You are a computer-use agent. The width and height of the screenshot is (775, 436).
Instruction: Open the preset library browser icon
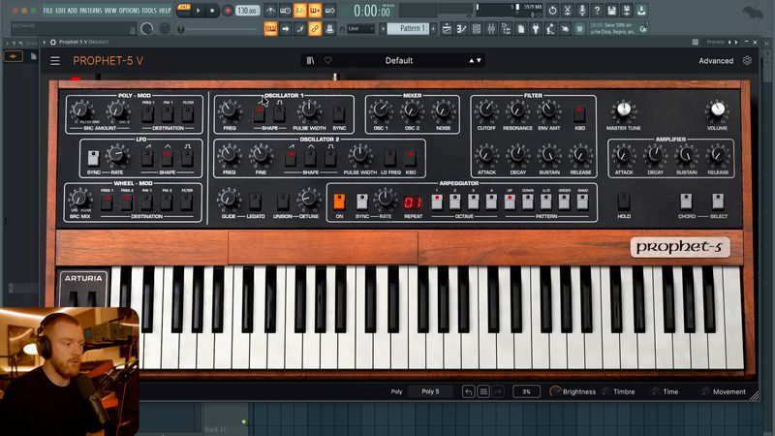point(310,60)
